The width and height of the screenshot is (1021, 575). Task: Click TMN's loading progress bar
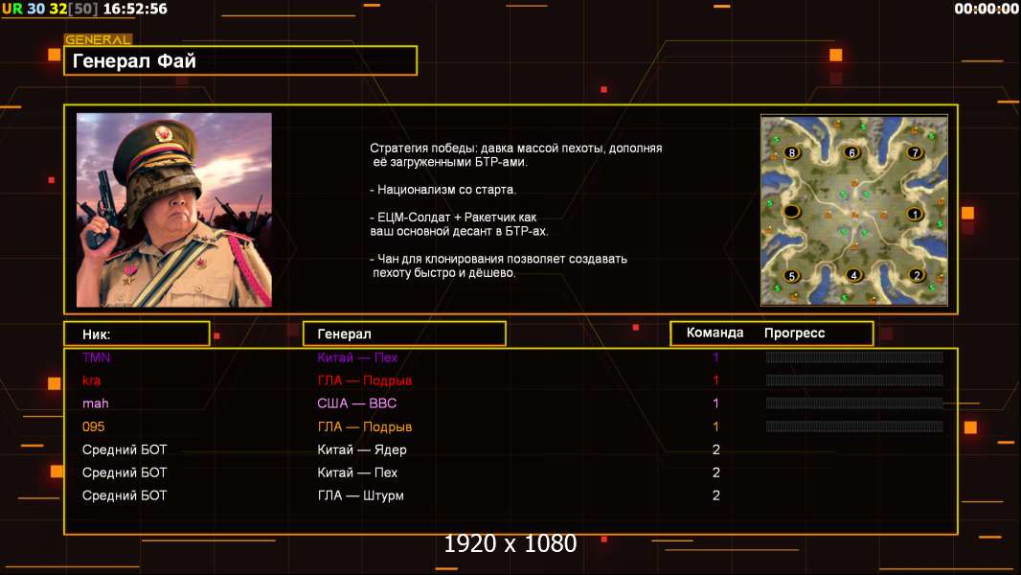(x=854, y=356)
